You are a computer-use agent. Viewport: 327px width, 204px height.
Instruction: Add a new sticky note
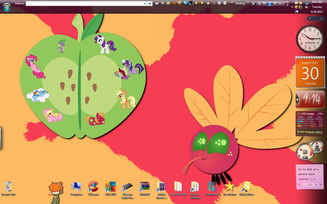[321, 185]
